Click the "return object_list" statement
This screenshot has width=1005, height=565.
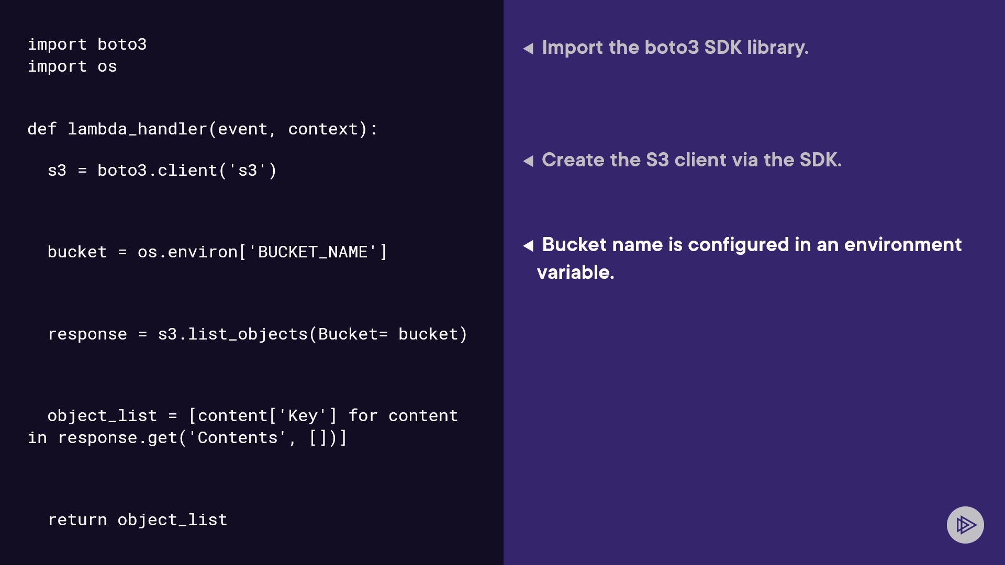(137, 520)
